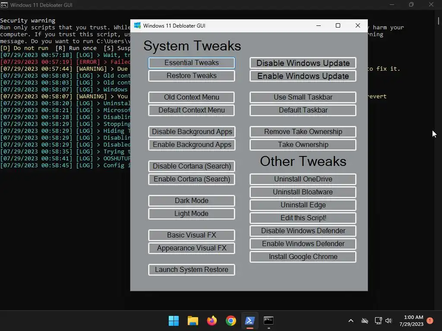
Task: Switch to the command prompt taskbar icon
Action: coord(268,321)
